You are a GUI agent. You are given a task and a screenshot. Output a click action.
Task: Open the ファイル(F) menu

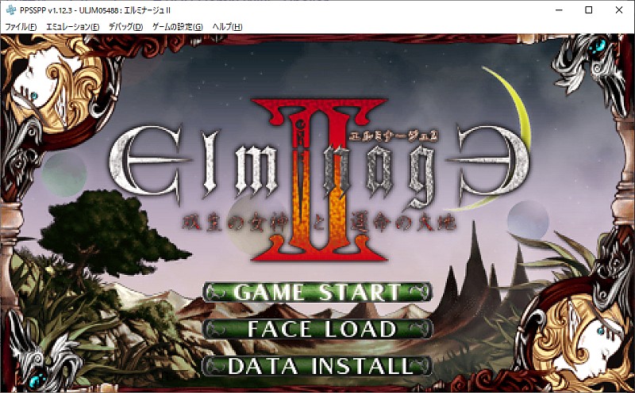[x=21, y=27]
